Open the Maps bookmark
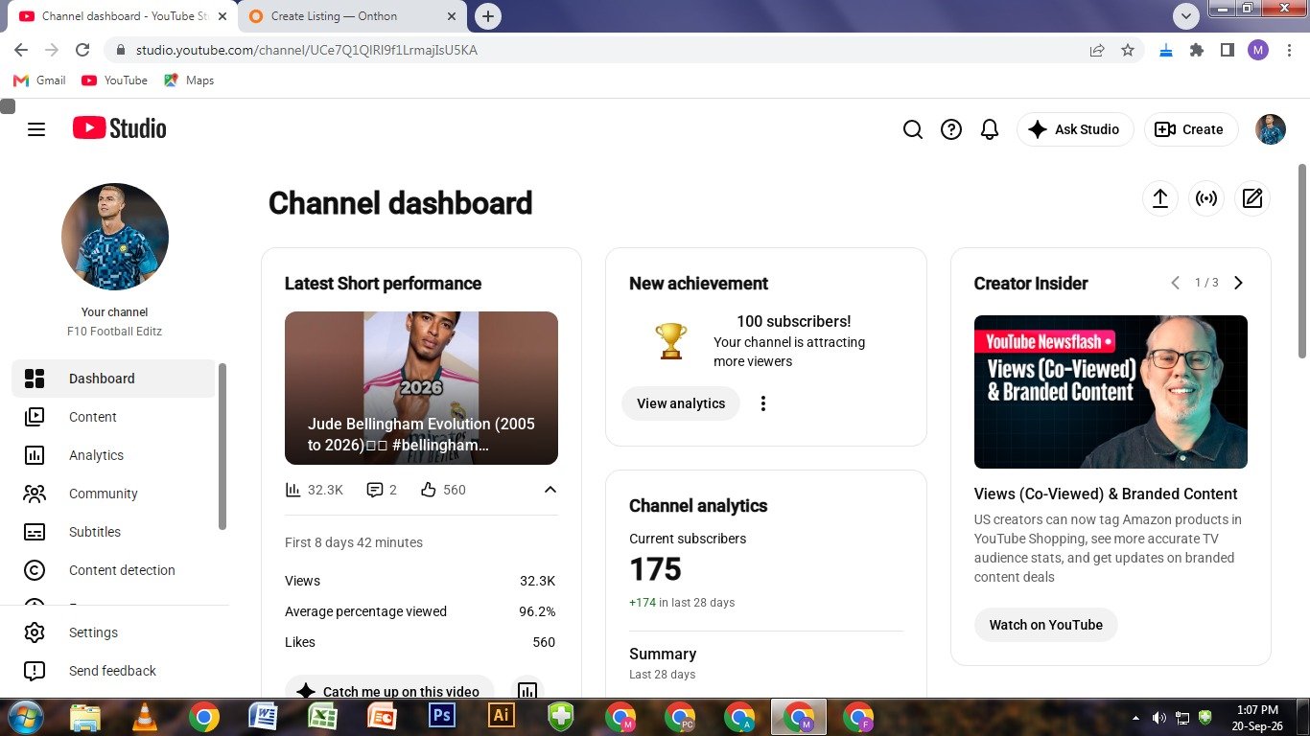The width and height of the screenshot is (1310, 736). [x=189, y=80]
